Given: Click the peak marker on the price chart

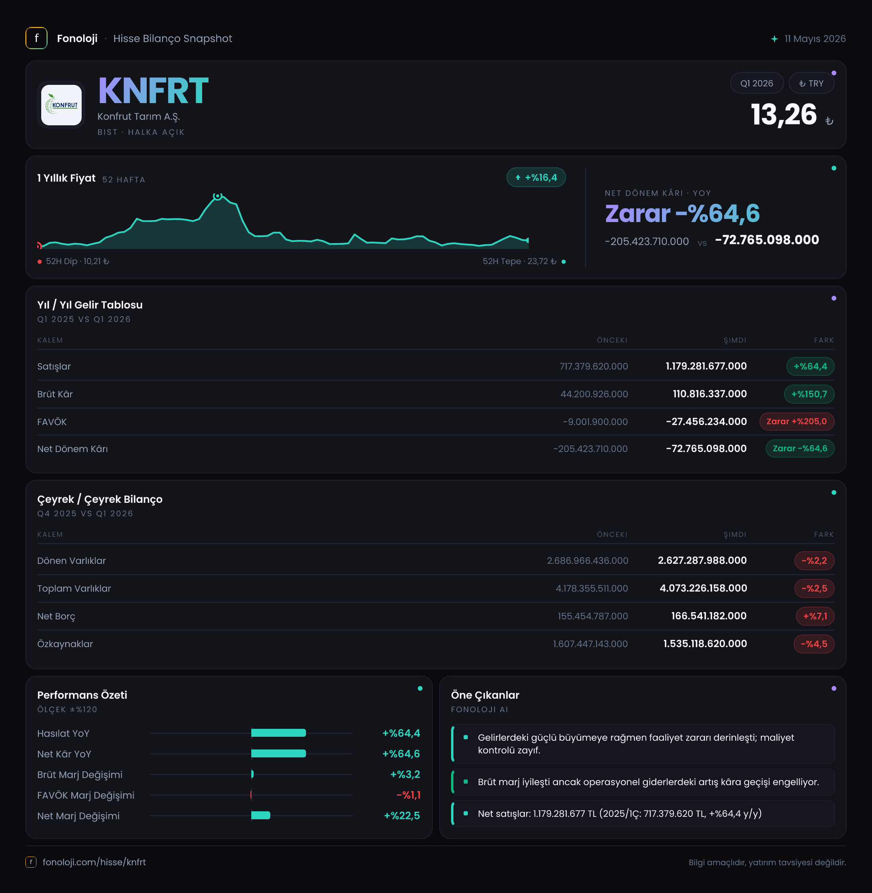Looking at the screenshot, I should pyautogui.click(x=218, y=196).
